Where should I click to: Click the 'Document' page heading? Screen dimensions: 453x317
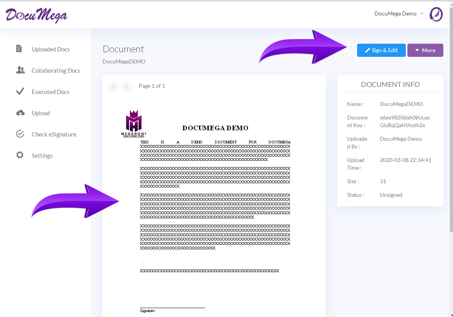click(123, 49)
